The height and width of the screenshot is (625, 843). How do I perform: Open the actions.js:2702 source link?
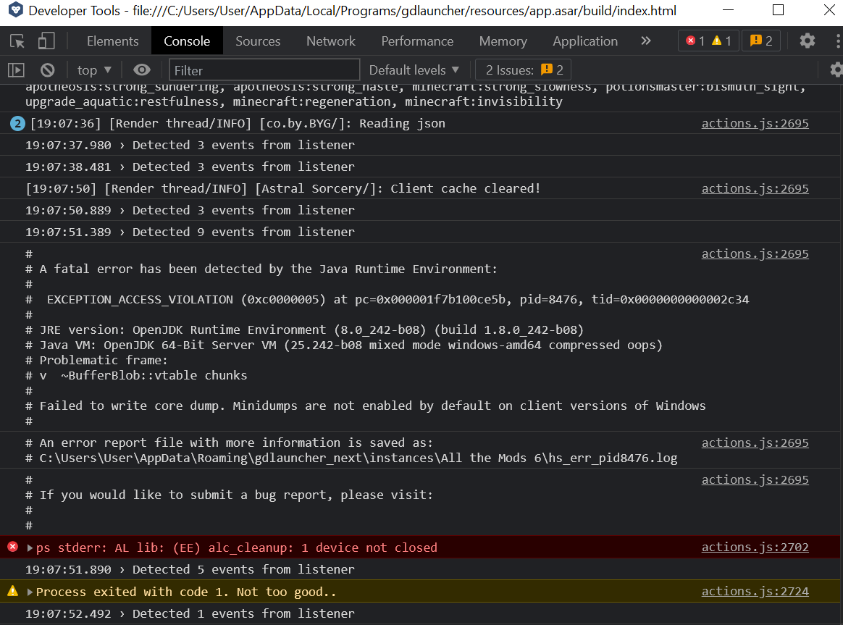(755, 547)
